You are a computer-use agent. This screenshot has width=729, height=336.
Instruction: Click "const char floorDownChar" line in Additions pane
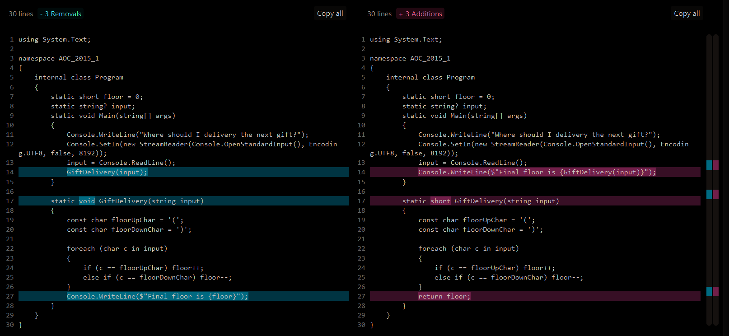481,229
